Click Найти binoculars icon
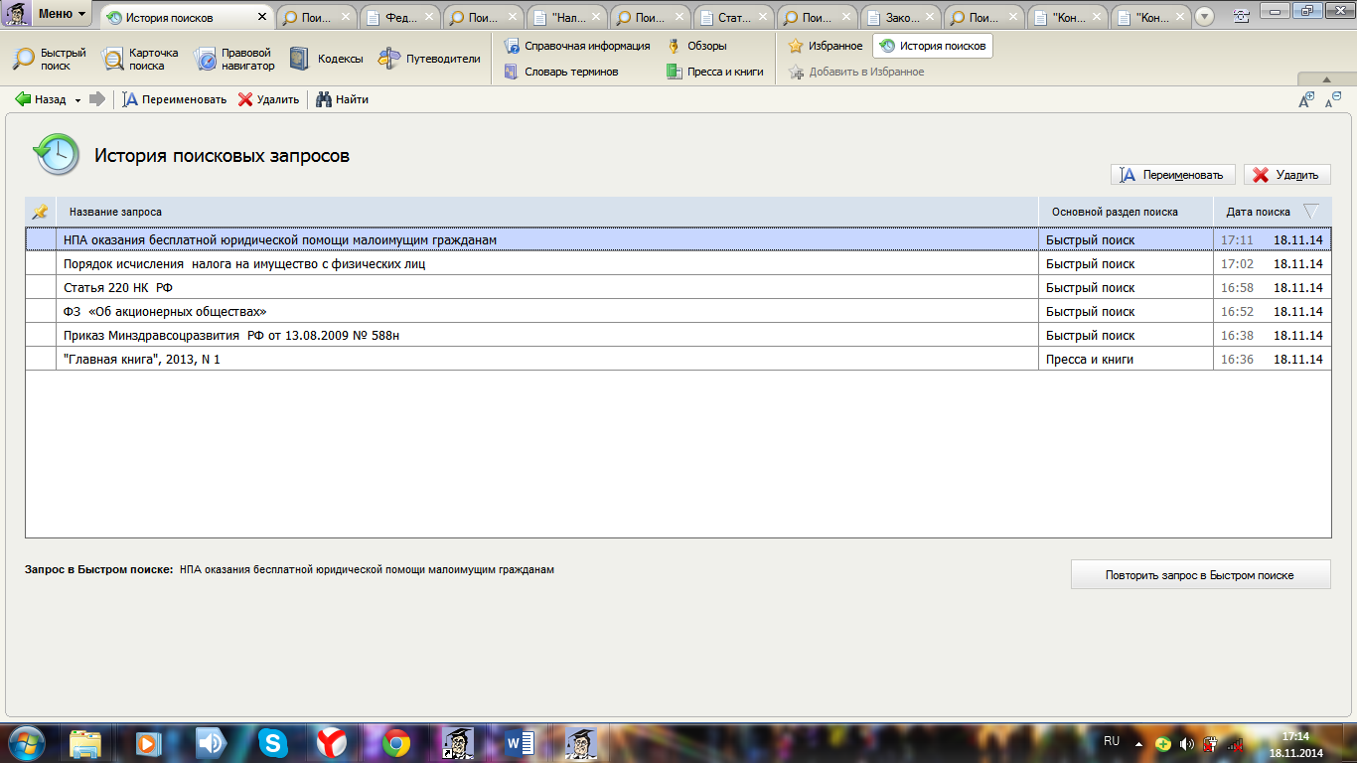Viewport: 1357px width, 763px height. [342, 99]
